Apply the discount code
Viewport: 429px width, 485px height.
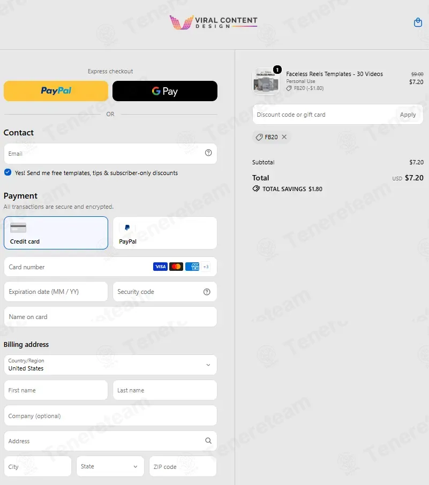coord(408,115)
